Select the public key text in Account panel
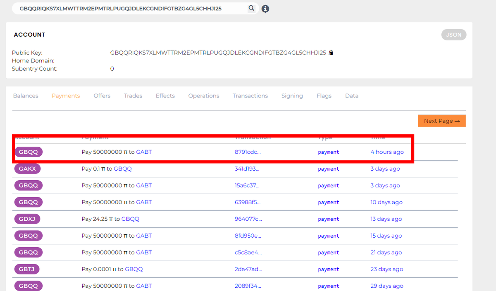 (x=218, y=53)
